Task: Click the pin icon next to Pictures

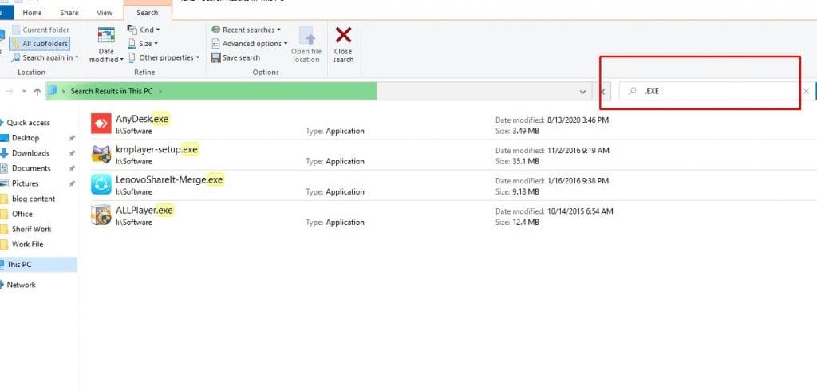Action: tap(72, 183)
